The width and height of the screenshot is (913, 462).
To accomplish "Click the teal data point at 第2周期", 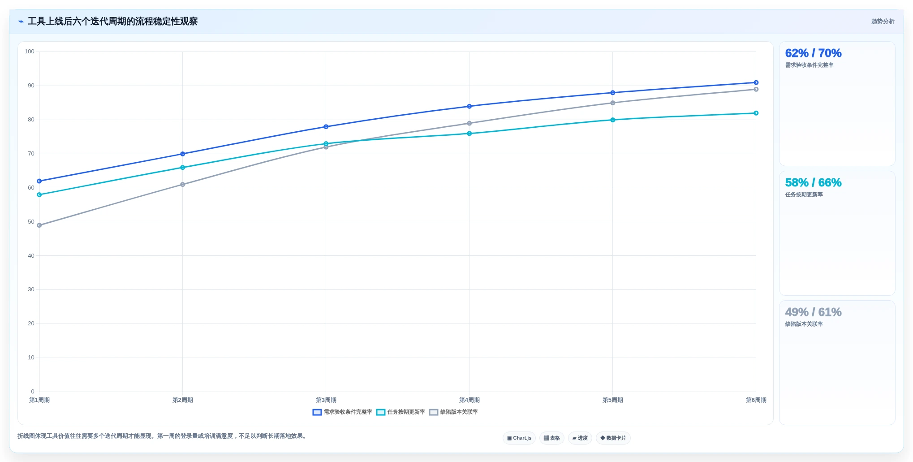I will tap(183, 168).
